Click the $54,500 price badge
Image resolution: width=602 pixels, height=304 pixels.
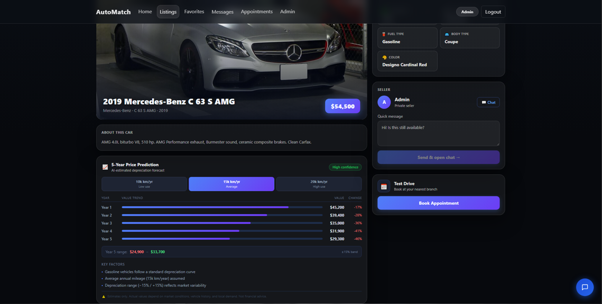pyautogui.click(x=342, y=106)
